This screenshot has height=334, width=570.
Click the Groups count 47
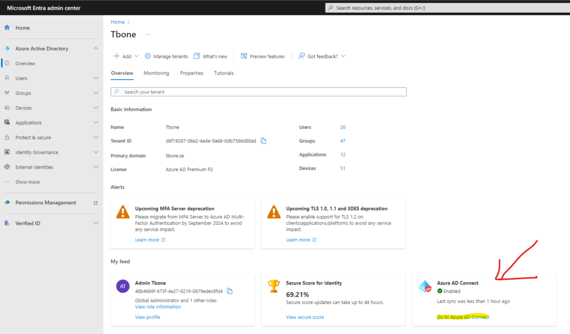click(x=343, y=141)
